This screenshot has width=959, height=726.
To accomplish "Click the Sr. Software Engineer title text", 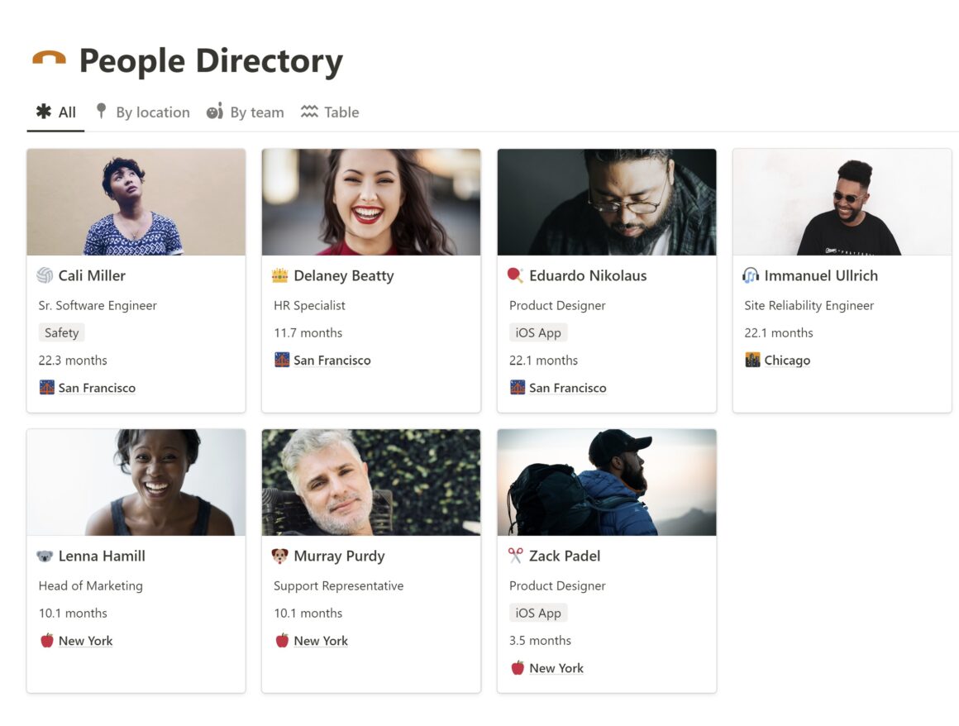I will [x=98, y=305].
